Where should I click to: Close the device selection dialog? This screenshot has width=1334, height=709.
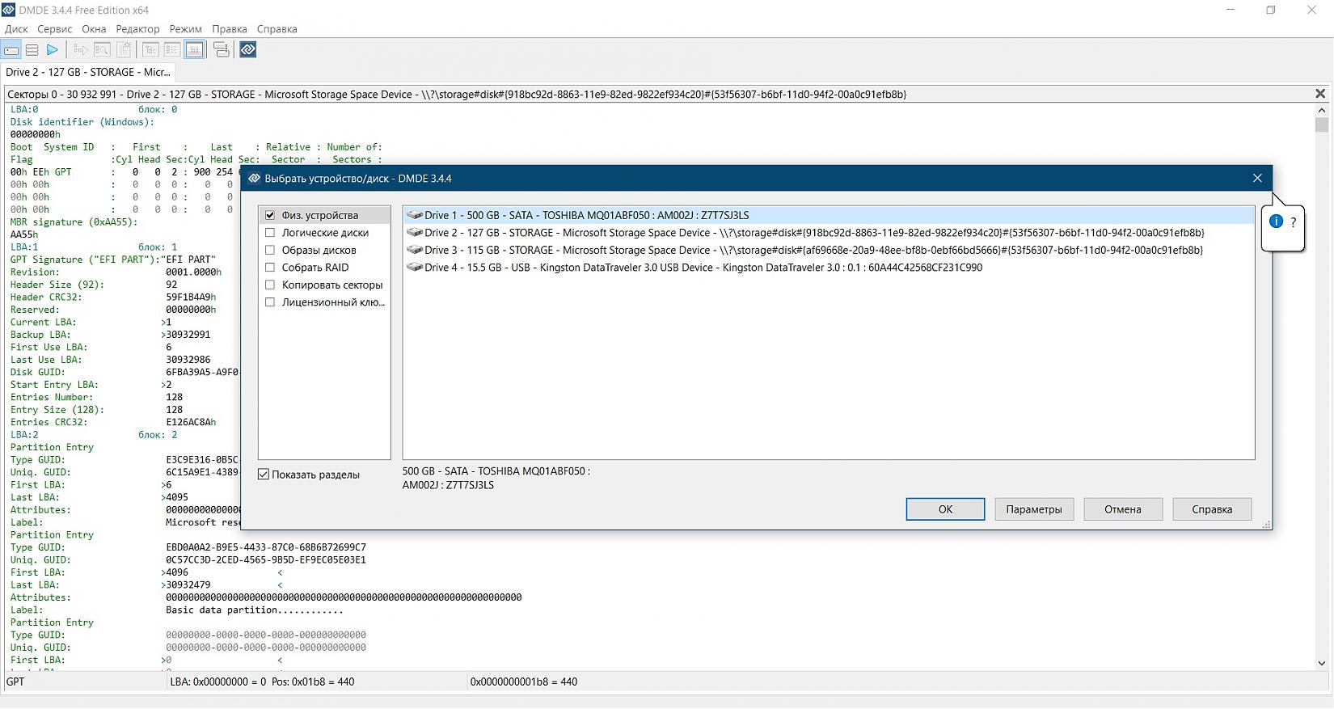[1257, 179]
